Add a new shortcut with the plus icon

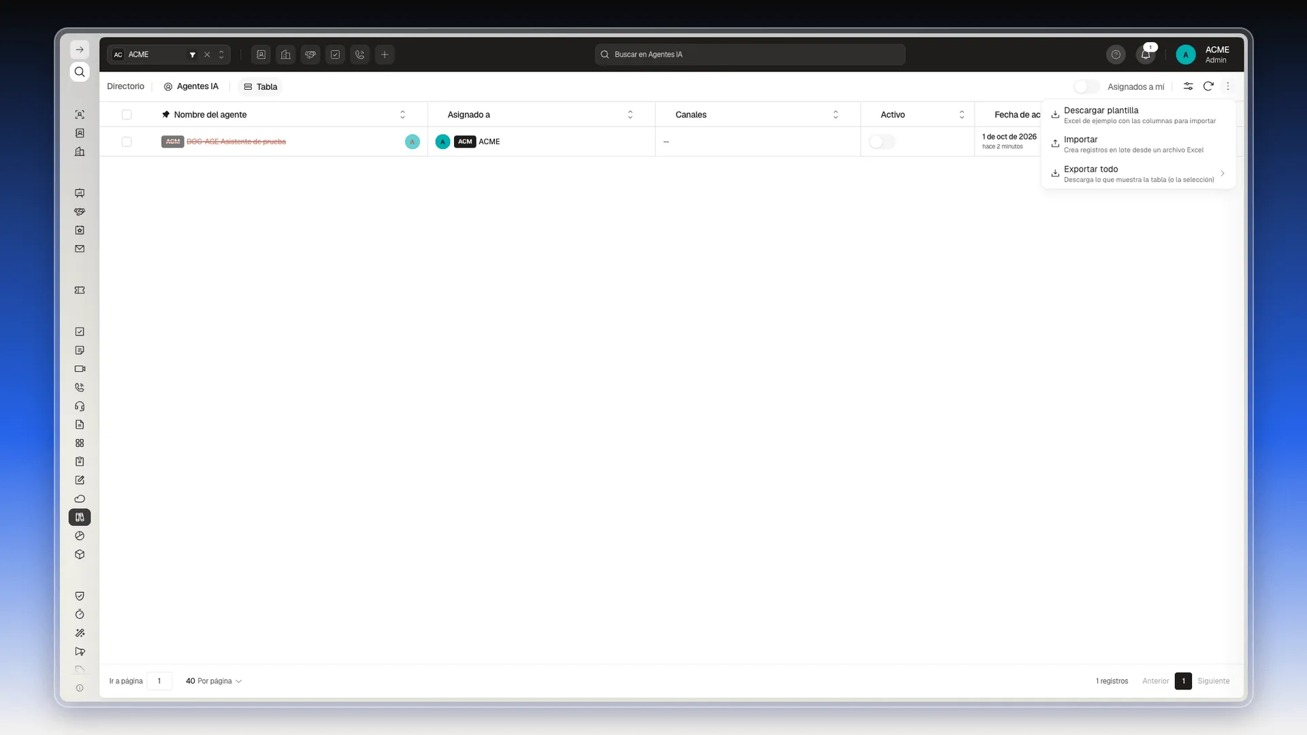tap(385, 54)
